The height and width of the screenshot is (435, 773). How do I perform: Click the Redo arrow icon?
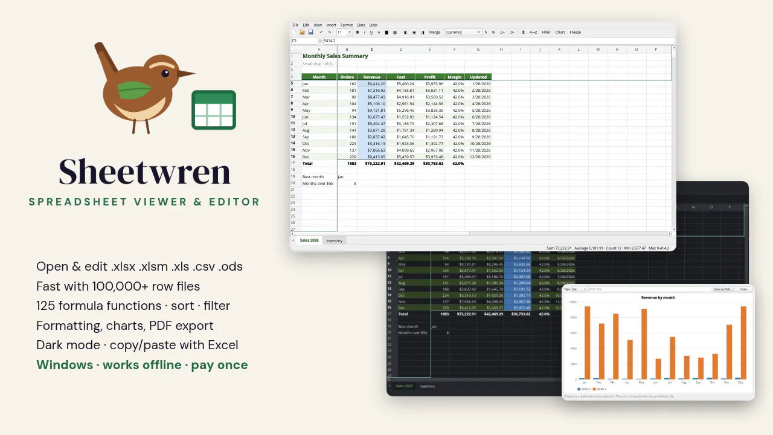click(329, 32)
